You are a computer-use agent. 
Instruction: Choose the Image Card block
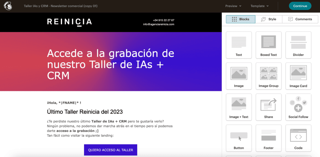point(298,76)
